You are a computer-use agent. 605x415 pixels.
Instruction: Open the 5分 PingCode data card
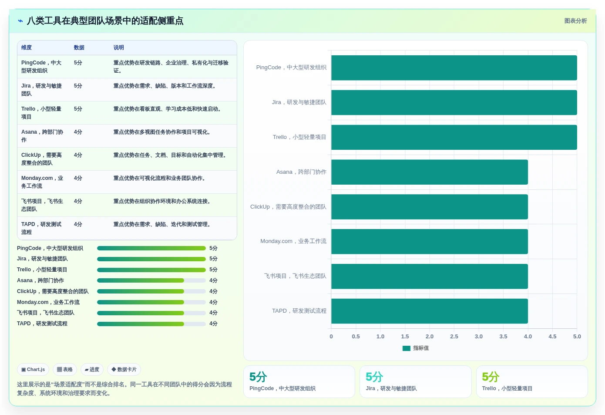point(299,381)
